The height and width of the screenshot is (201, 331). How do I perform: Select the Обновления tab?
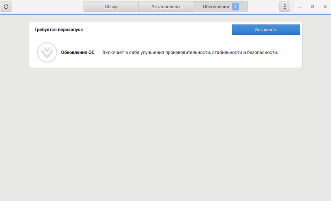216,7
